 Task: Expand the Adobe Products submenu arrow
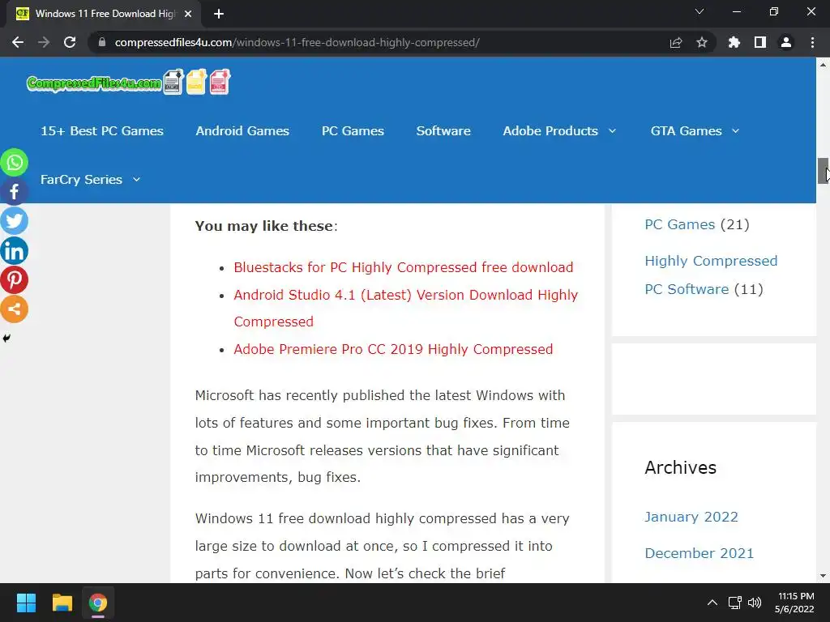coord(613,130)
